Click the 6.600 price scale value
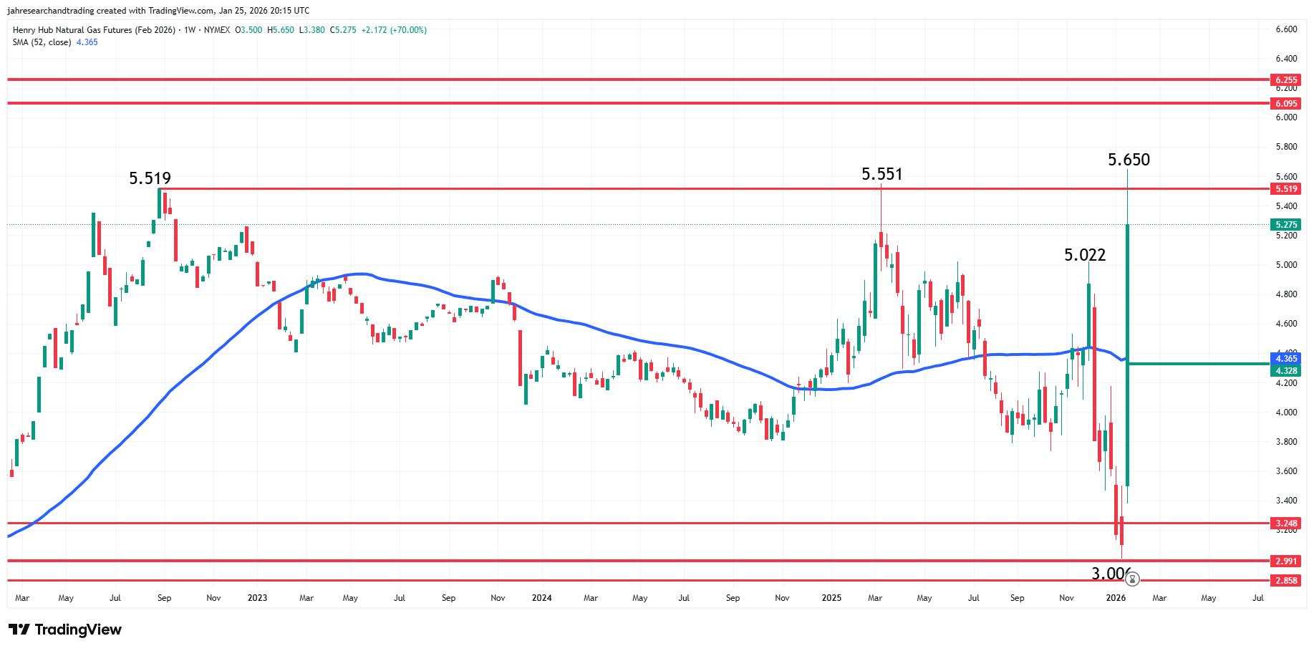 (1286, 29)
